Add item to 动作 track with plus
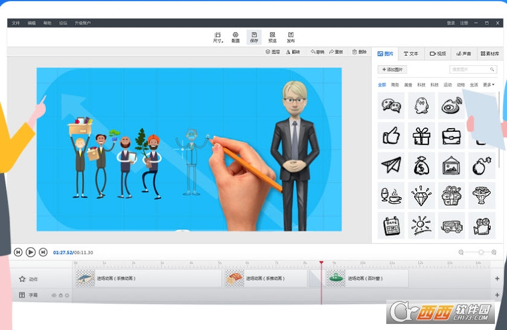The height and width of the screenshot is (330, 507). (x=497, y=279)
